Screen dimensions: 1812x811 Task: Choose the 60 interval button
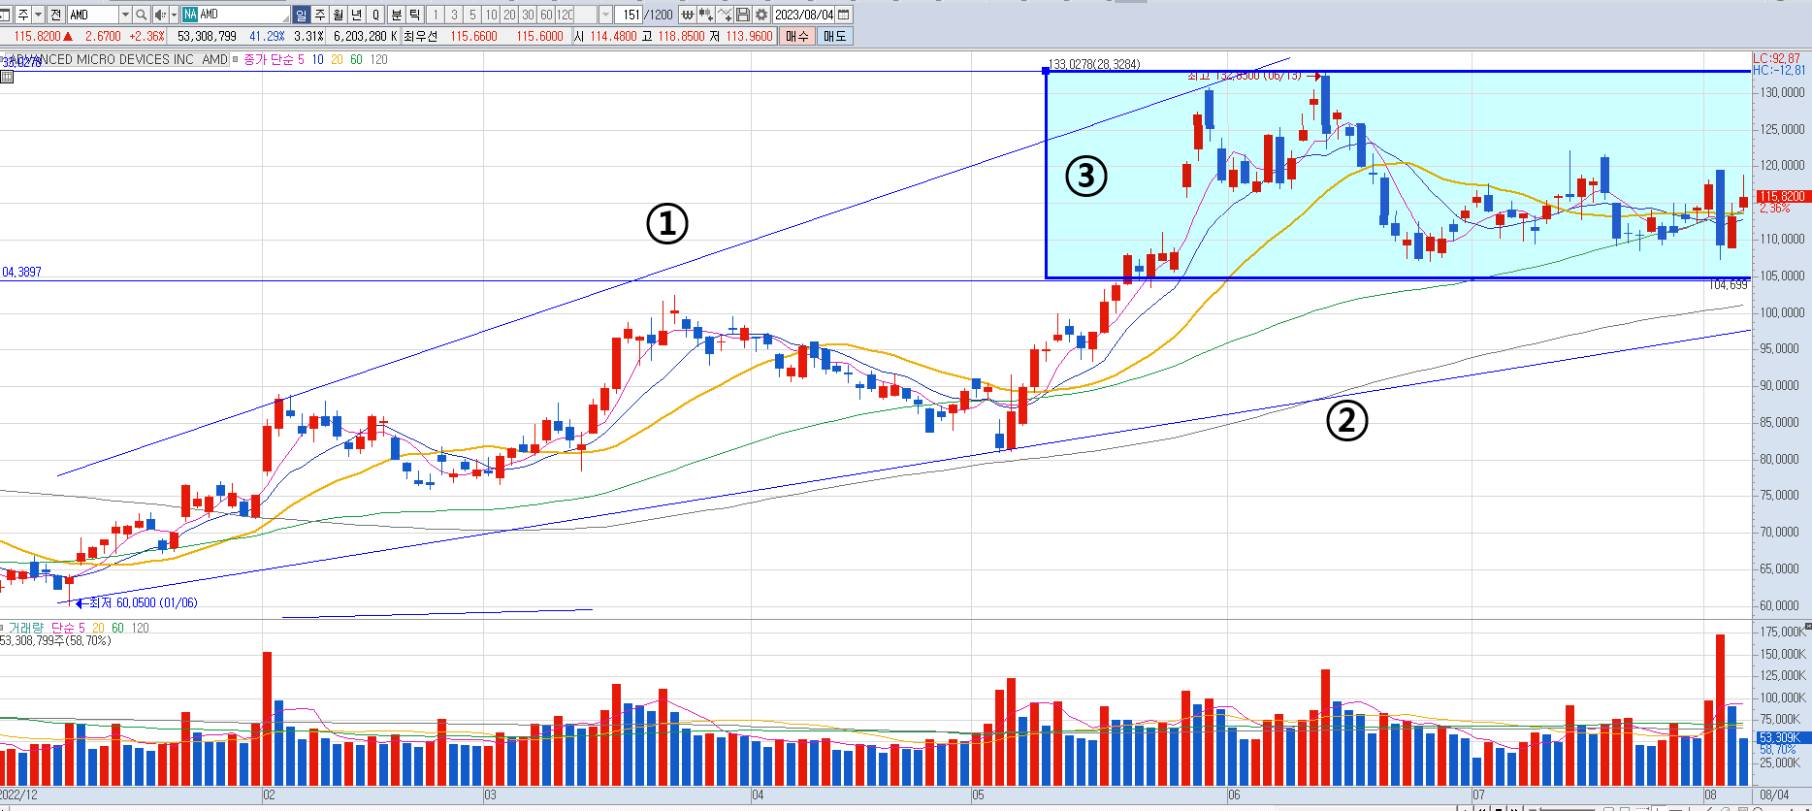tap(546, 15)
